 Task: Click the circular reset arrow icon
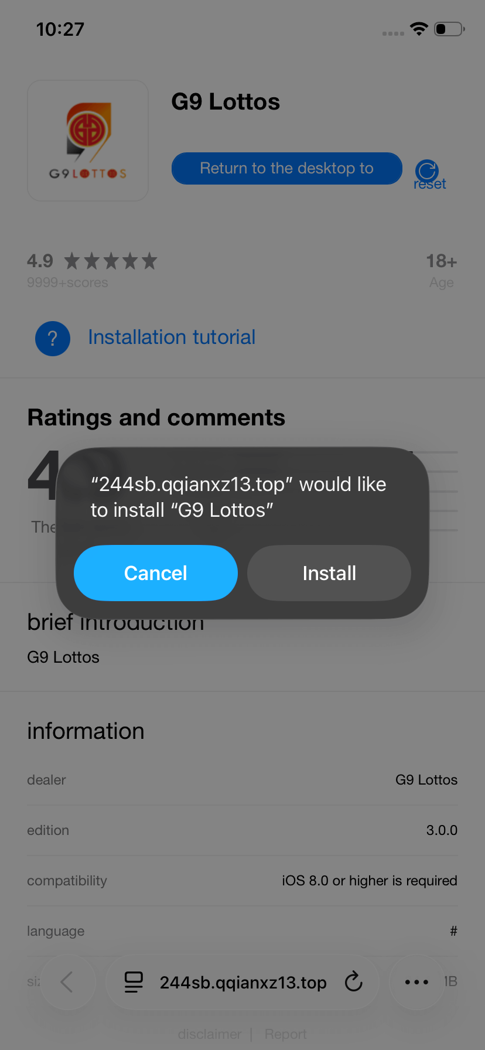(x=427, y=171)
